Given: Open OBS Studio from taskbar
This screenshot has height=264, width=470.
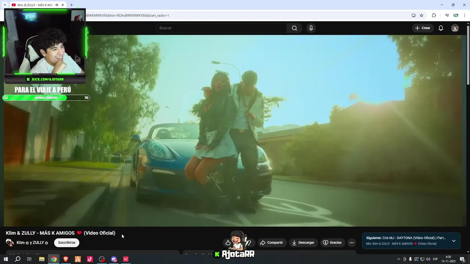Looking at the screenshot, I should tap(102, 259).
